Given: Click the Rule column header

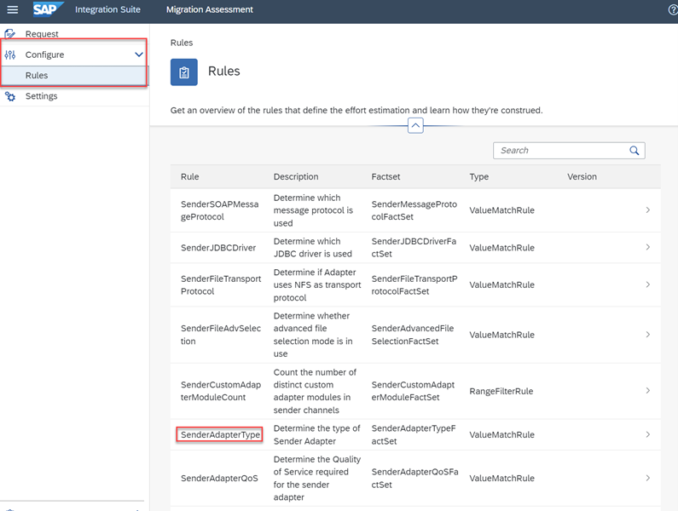Looking at the screenshot, I should coord(190,176).
